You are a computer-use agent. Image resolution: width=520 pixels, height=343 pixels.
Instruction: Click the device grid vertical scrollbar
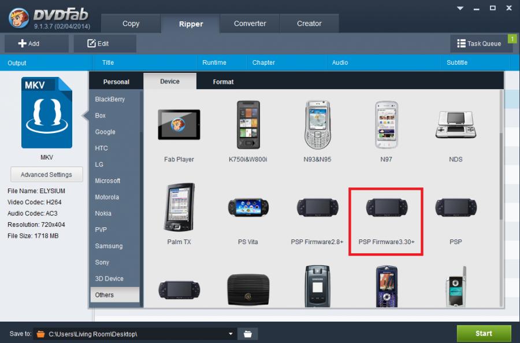tap(501, 176)
